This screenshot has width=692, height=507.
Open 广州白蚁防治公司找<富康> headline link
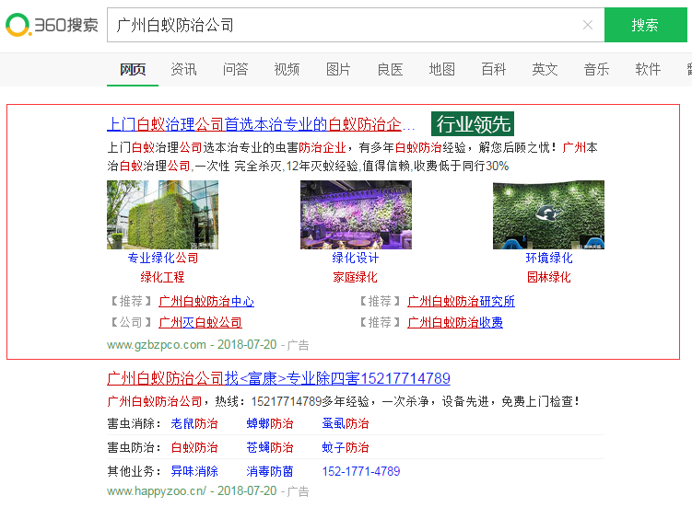click(278, 378)
